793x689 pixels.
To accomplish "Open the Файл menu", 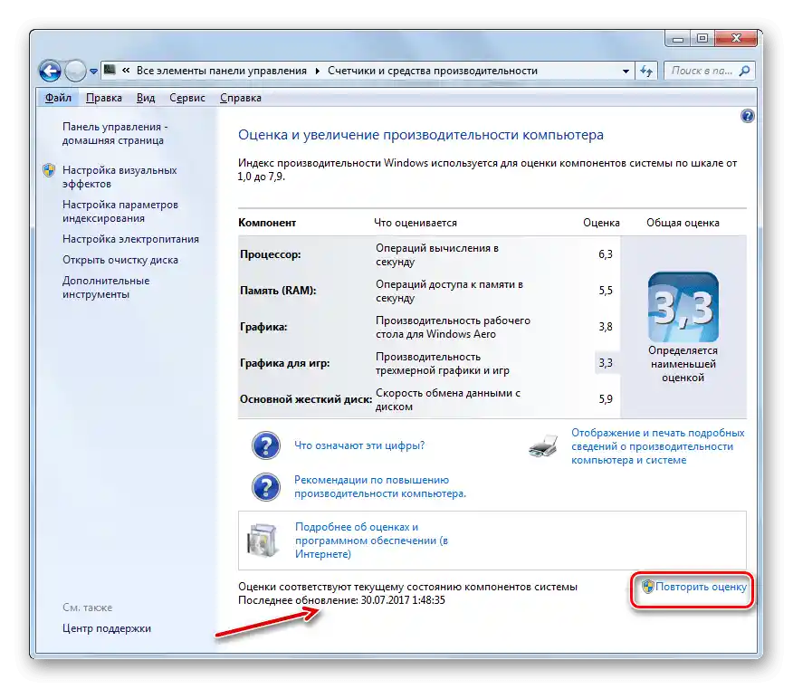I will click(58, 98).
